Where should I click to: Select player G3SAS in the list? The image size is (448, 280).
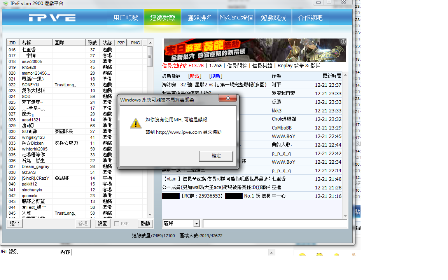[x=77, y=172]
